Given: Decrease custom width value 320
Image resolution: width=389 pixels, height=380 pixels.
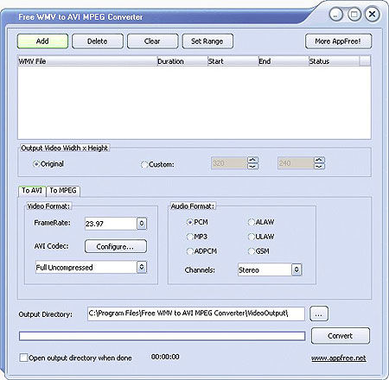Looking at the screenshot, I should [252, 167].
